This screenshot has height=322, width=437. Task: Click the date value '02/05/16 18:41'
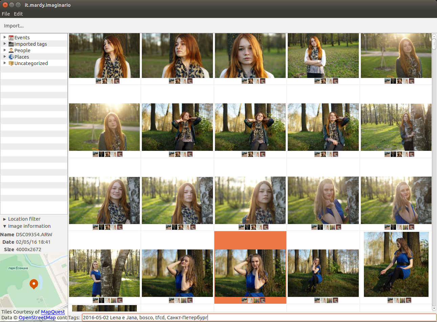(x=33, y=242)
